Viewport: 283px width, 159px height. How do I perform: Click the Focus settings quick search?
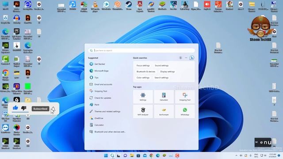[x=143, y=66]
